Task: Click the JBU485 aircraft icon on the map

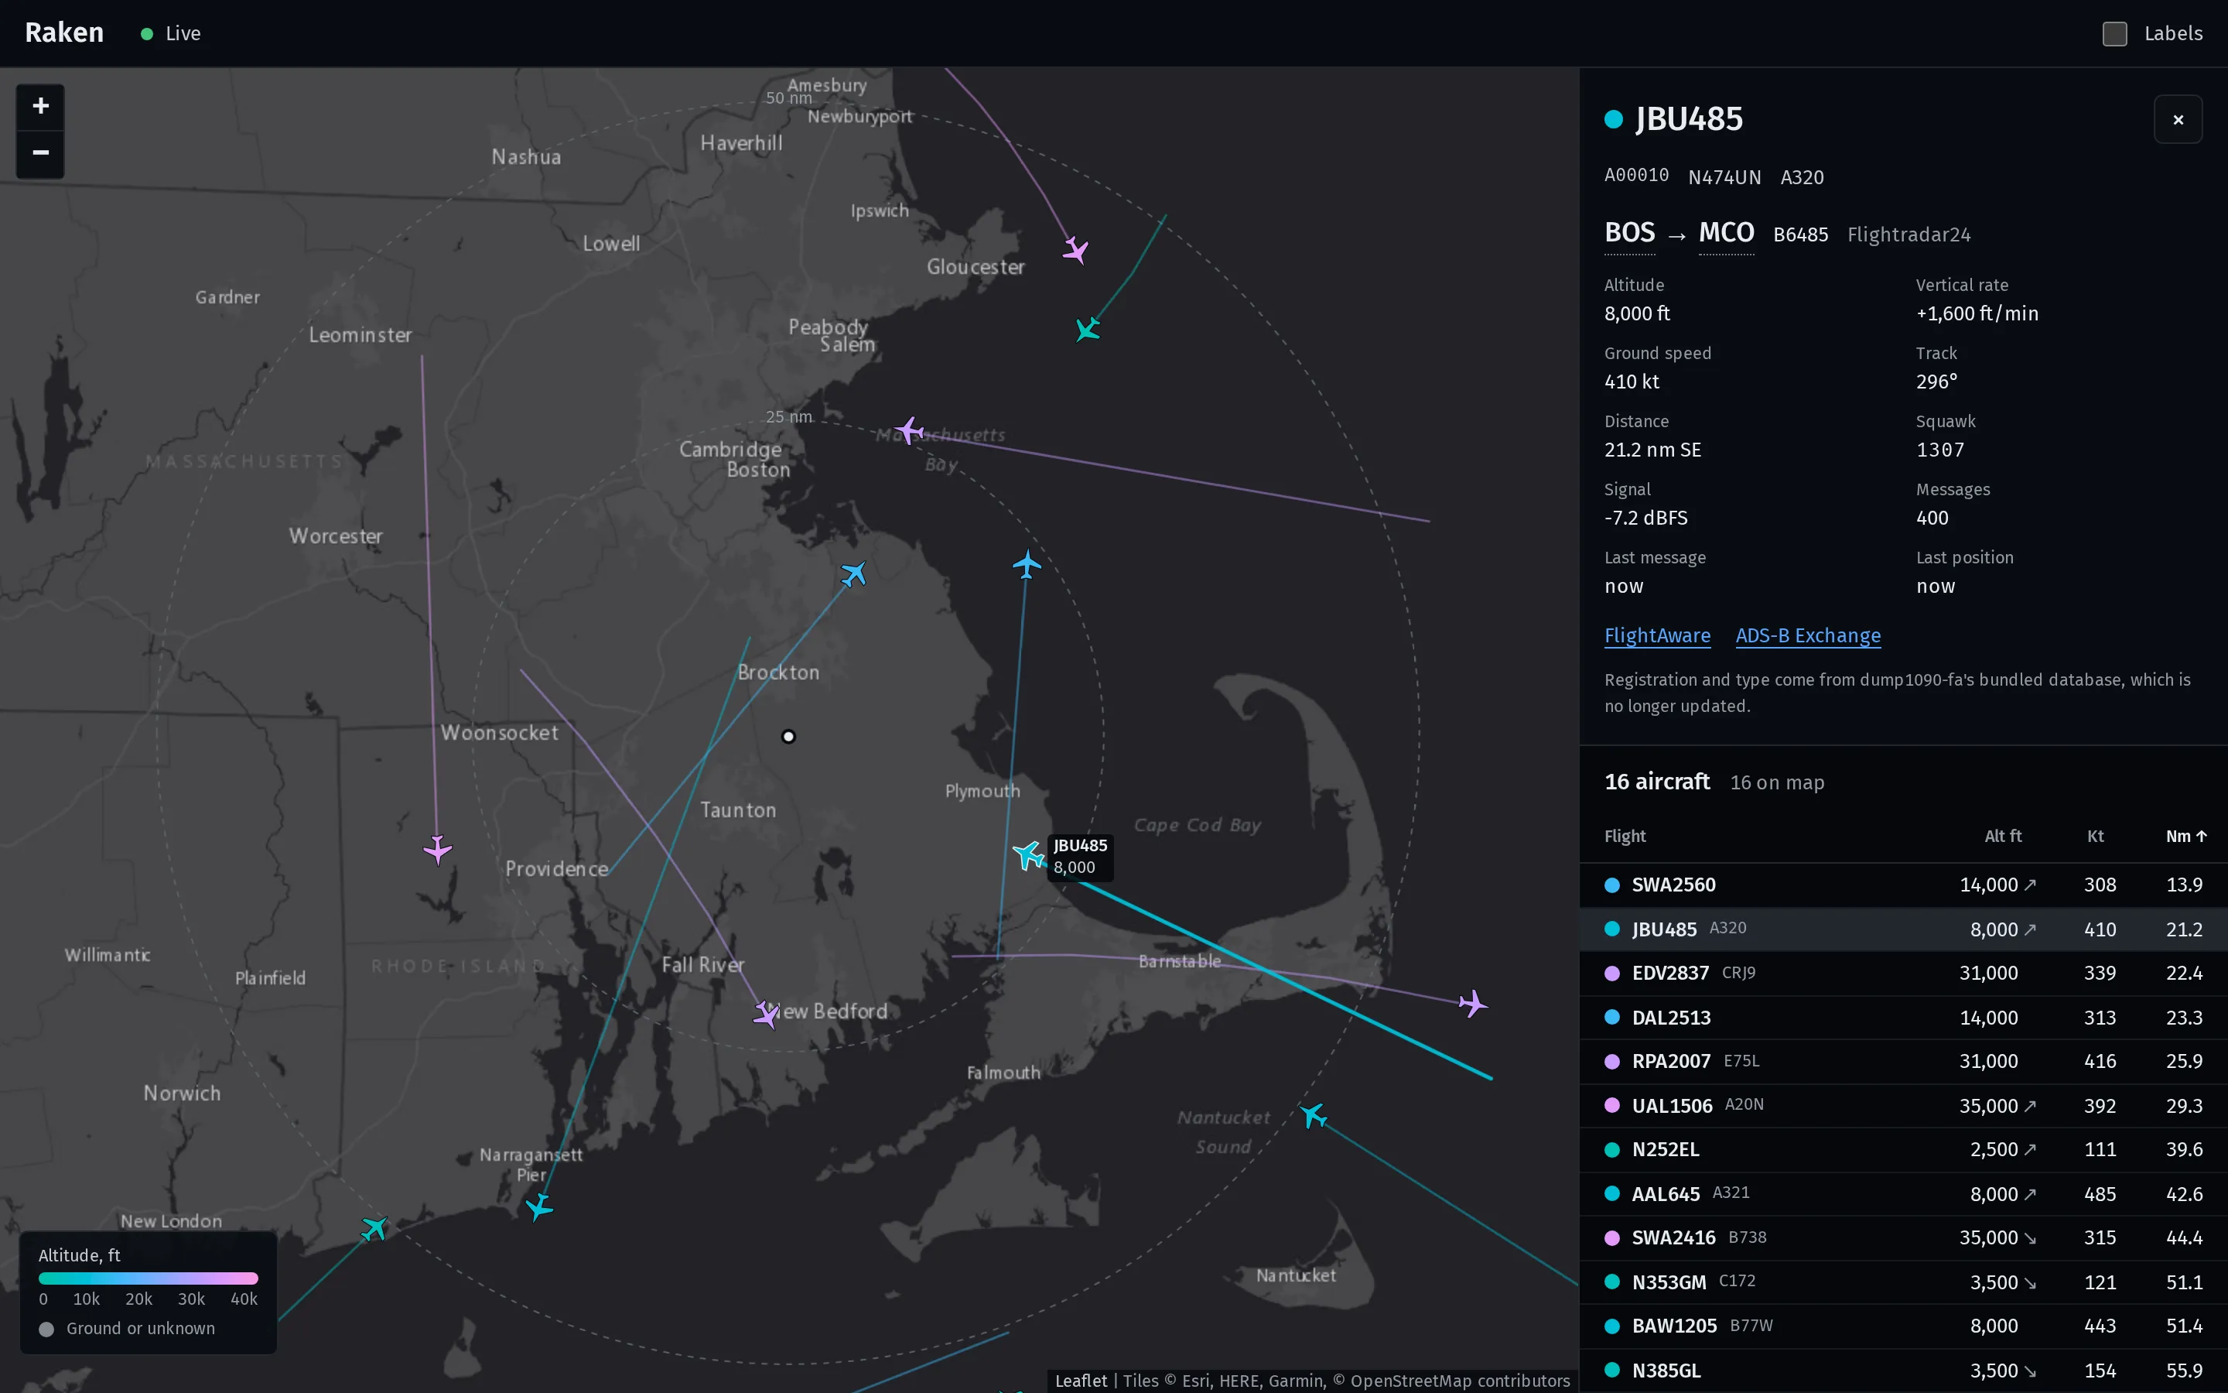Action: pyautogui.click(x=1028, y=855)
